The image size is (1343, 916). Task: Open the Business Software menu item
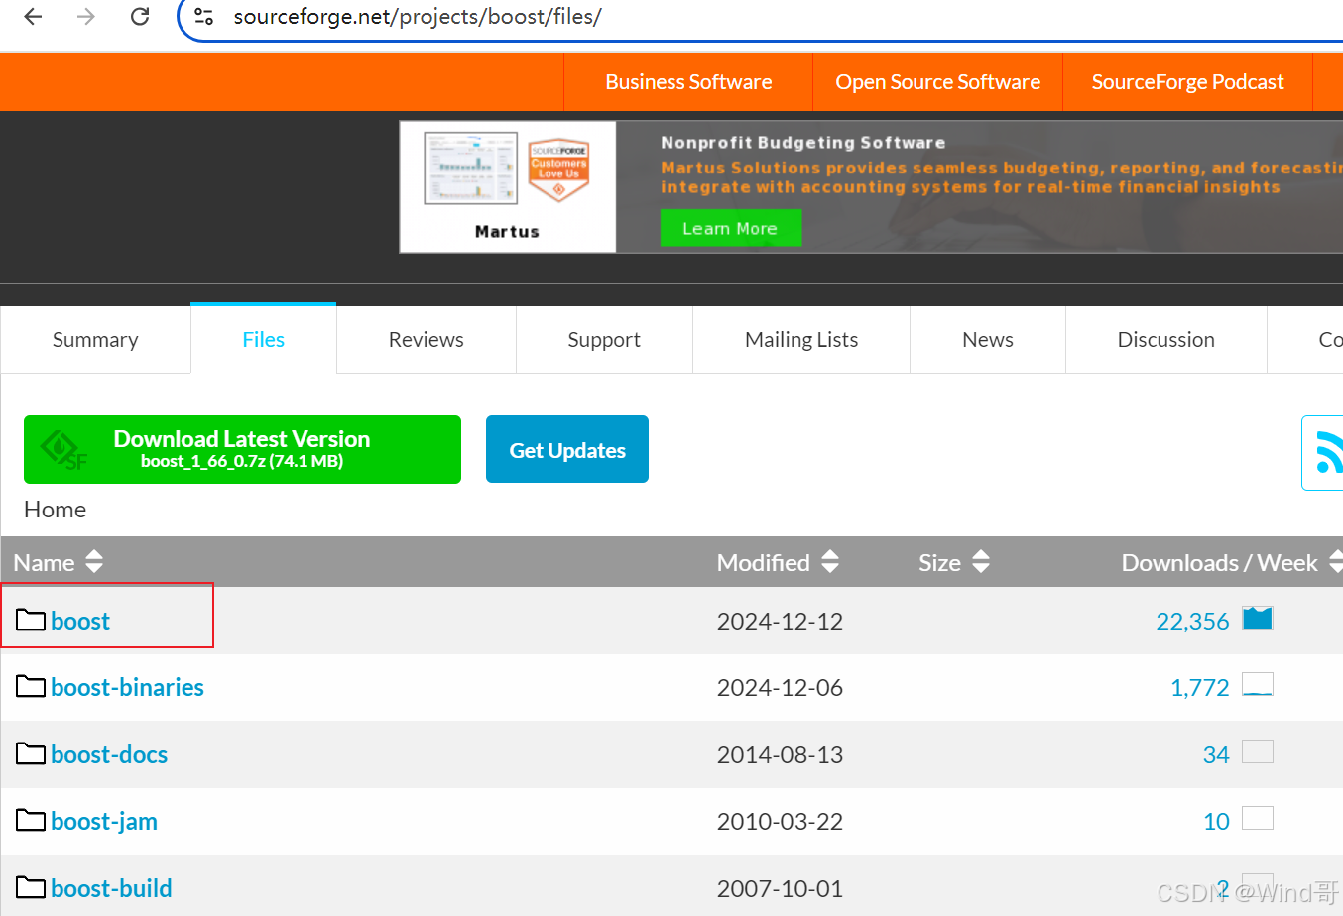[x=688, y=81]
